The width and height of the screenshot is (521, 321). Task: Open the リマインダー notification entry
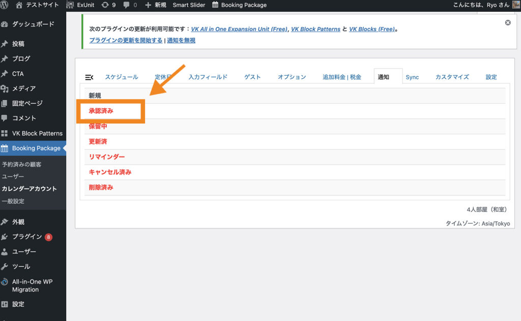(x=107, y=157)
